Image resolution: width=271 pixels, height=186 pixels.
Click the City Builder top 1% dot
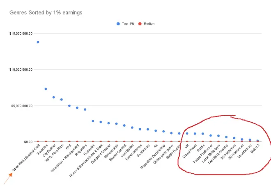(53, 97)
